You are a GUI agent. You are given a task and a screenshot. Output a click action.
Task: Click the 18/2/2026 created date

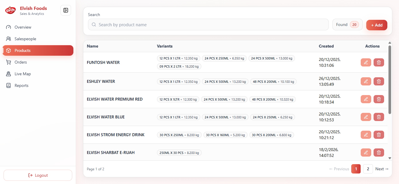coord(329,153)
